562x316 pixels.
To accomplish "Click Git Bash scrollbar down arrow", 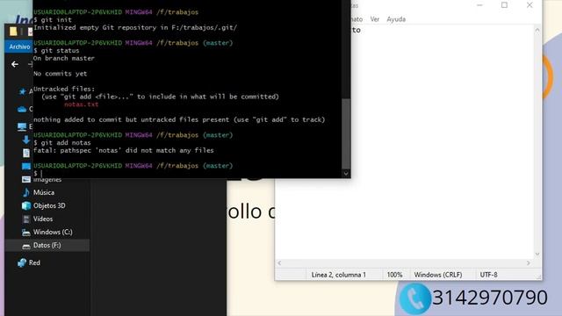I will [346, 174].
